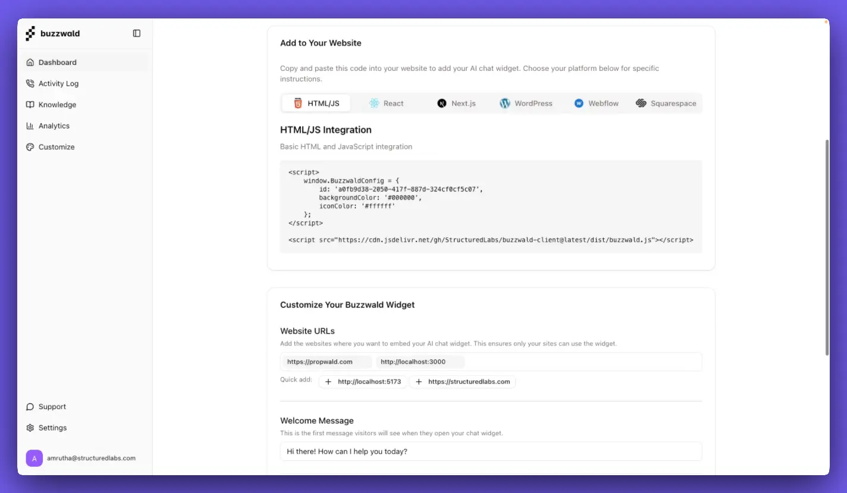
Task: Open Support via the chat bubble icon
Action: (x=30, y=406)
